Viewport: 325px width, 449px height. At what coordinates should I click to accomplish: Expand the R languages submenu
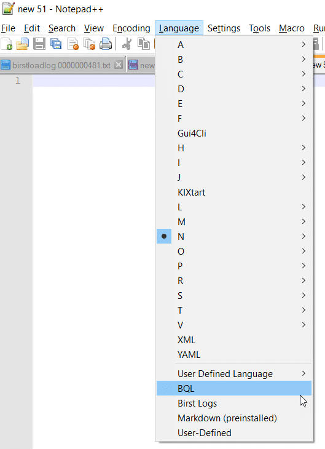pyautogui.click(x=234, y=281)
